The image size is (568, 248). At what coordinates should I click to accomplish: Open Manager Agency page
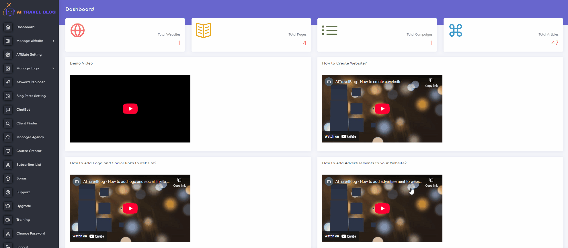coord(30,137)
